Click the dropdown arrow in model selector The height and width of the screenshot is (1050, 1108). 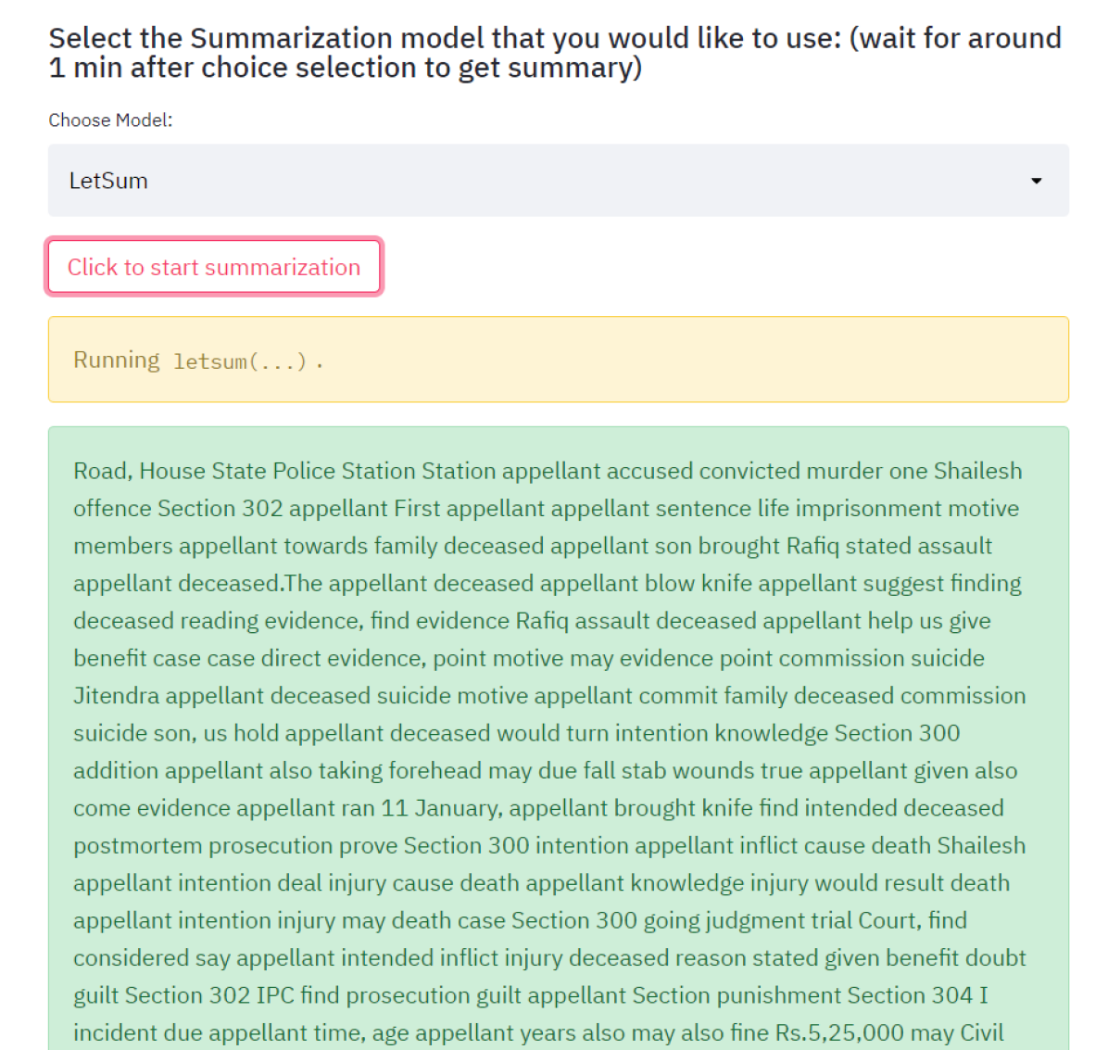1036,181
